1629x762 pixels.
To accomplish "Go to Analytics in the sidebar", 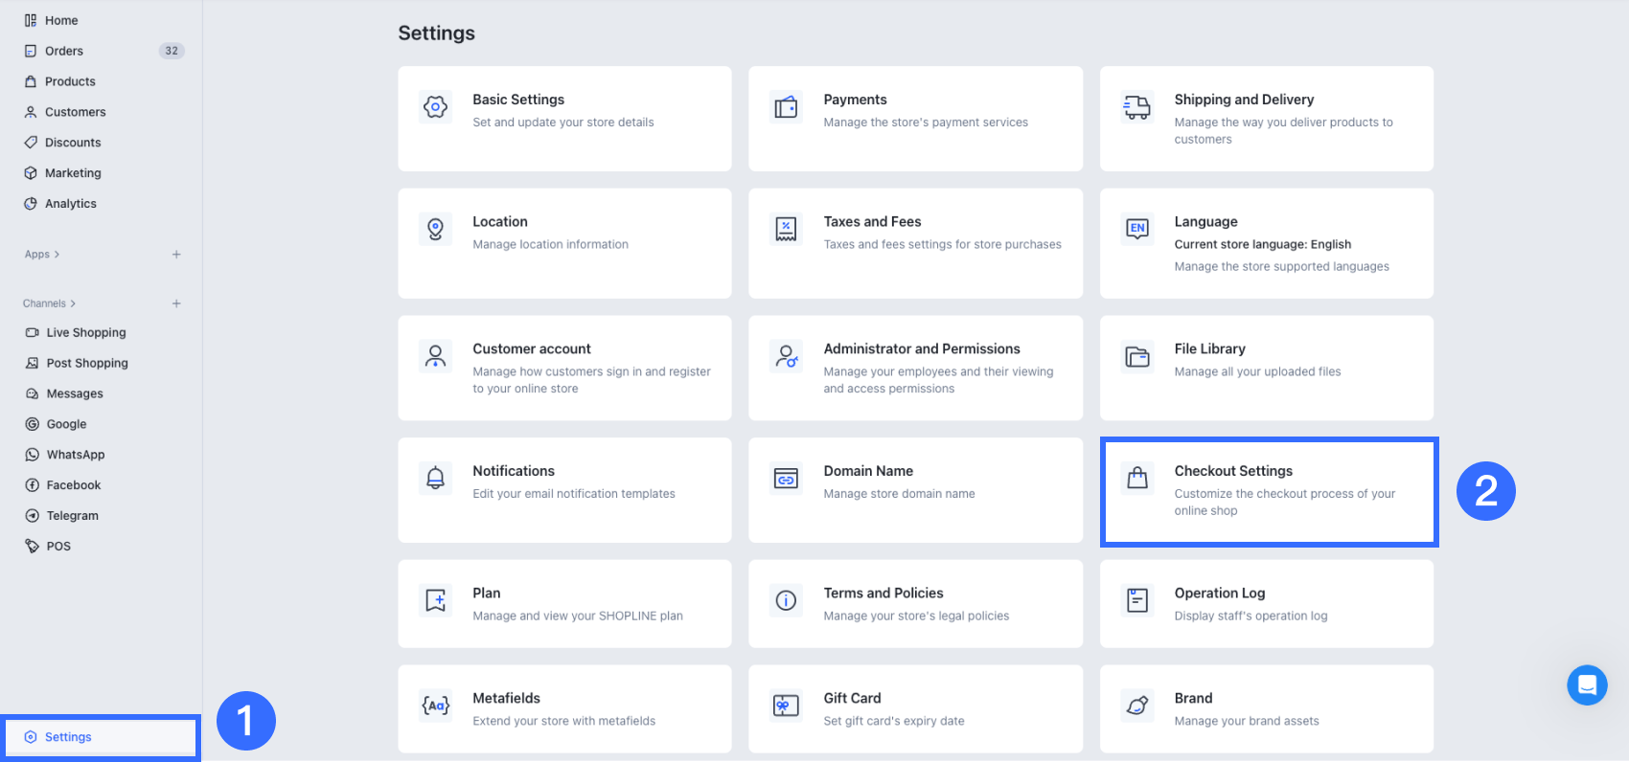I will [x=70, y=204].
